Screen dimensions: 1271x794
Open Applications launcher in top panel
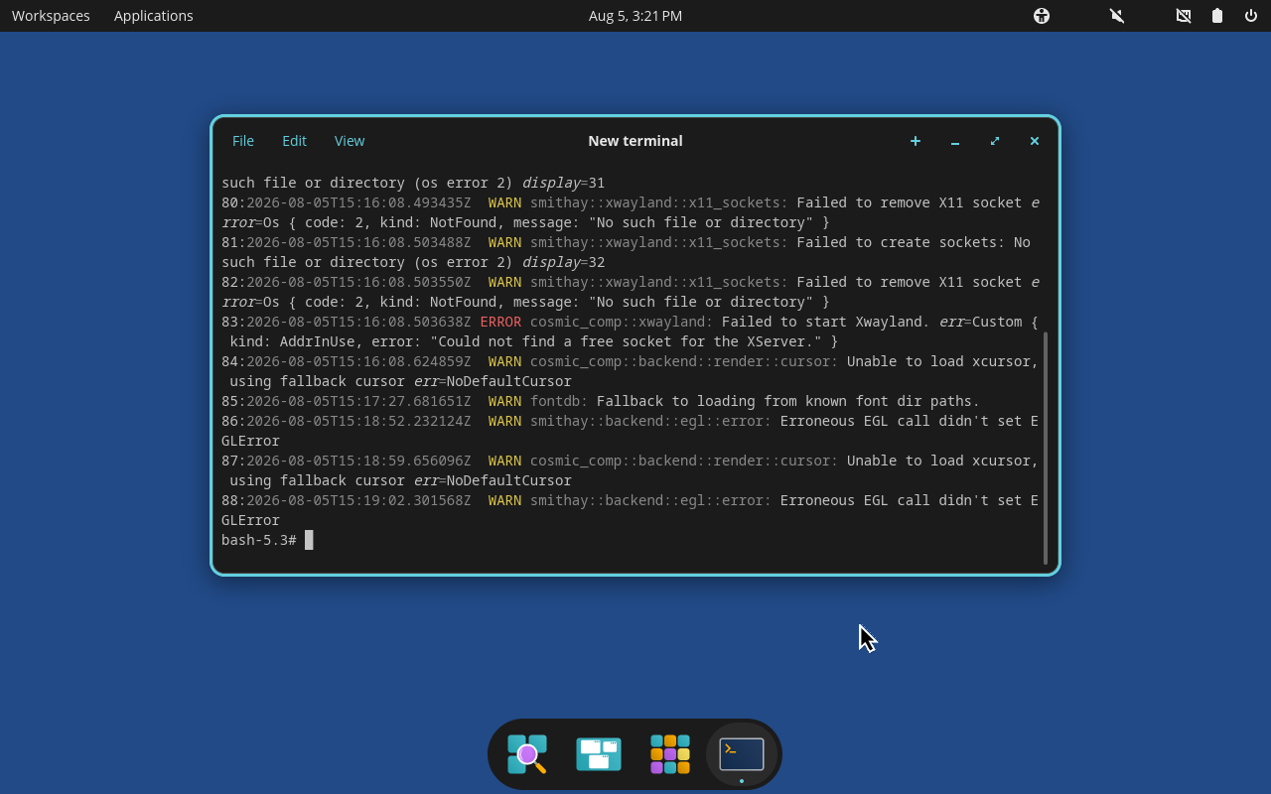(154, 16)
